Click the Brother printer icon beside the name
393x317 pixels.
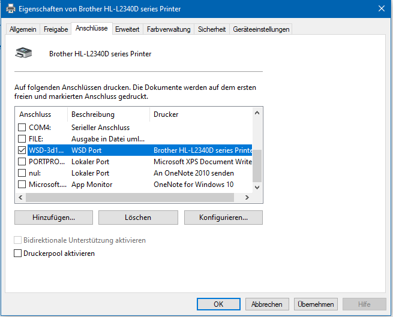point(23,53)
